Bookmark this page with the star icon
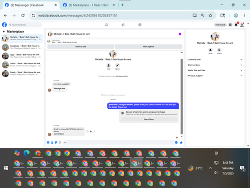 coord(210,16)
